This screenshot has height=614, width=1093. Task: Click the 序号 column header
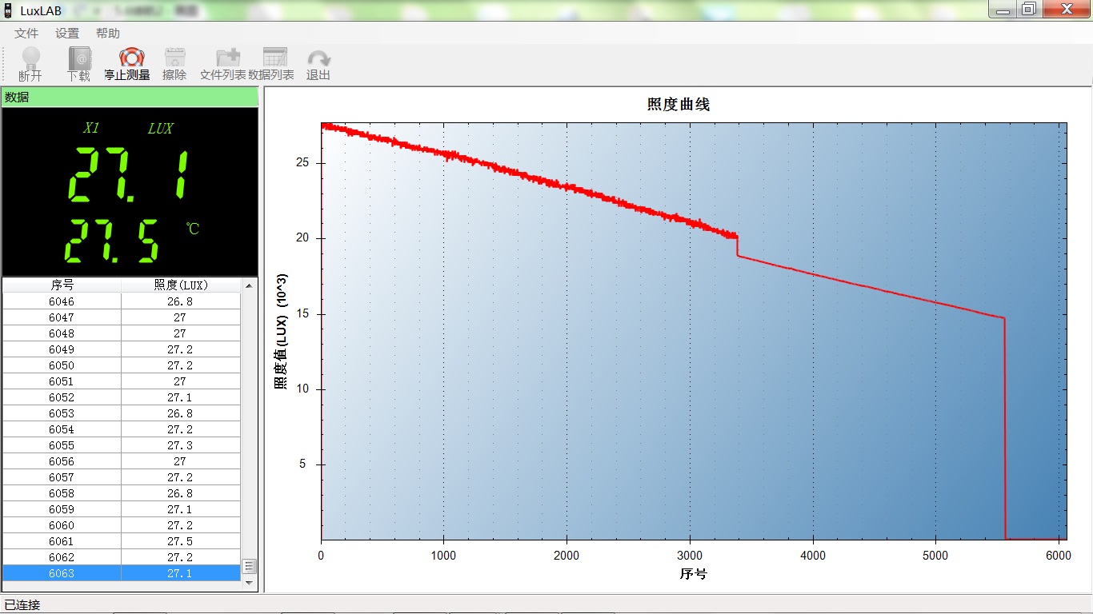62,285
